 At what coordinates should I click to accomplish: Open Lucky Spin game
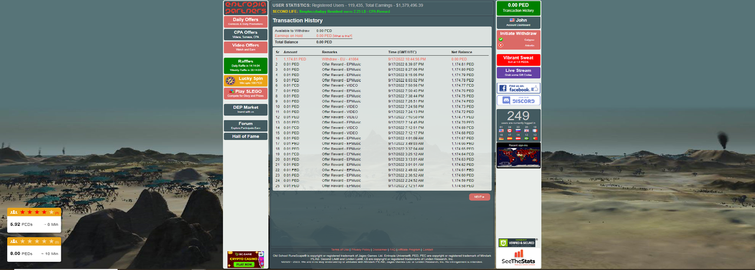pyautogui.click(x=245, y=81)
